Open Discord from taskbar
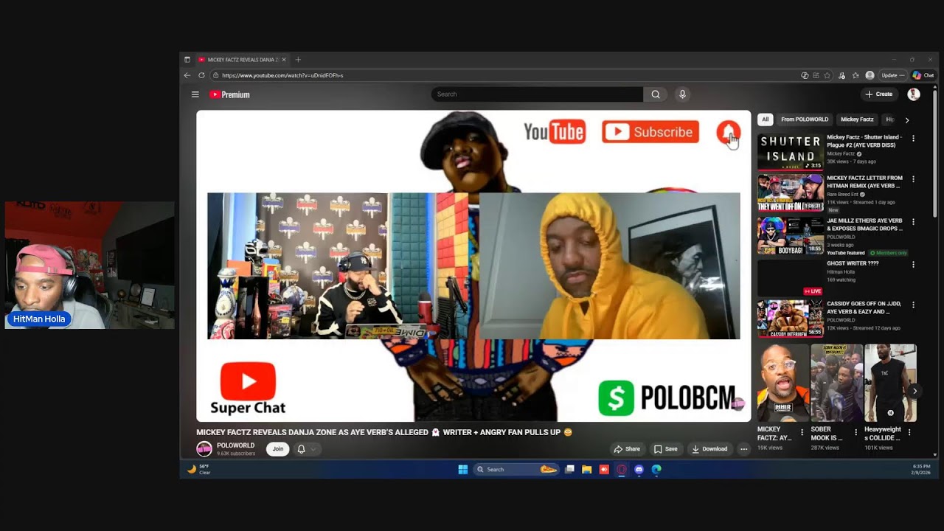 (x=639, y=469)
